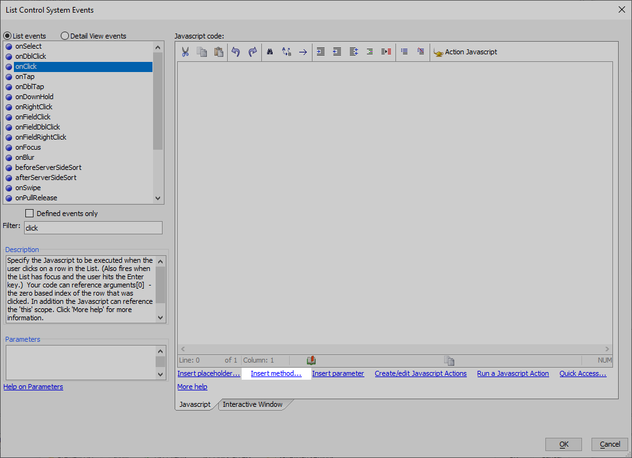The height and width of the screenshot is (458, 632).
Task: Click the Paste clipboard icon
Action: pyautogui.click(x=218, y=52)
